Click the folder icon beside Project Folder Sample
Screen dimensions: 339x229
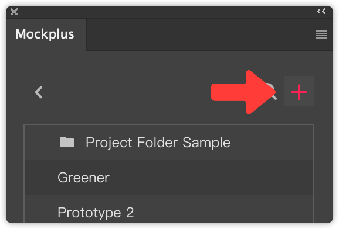(67, 142)
